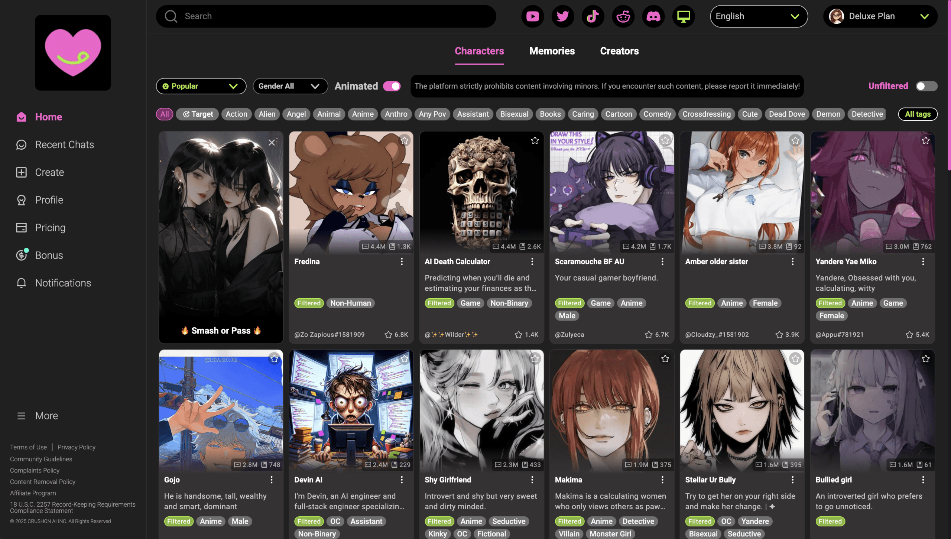Click the Smash or Pass button
This screenshot has height=539, width=951.
pos(221,331)
